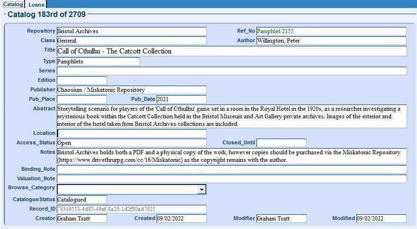Image resolution: width=417 pixels, height=229 pixels.
Task: Click inside the Notes text area
Action: (x=231, y=156)
